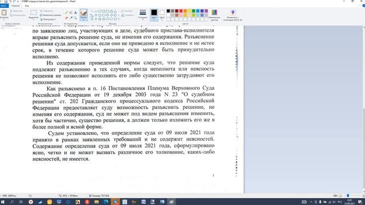This screenshot has width=365, height=205.
Task: Click the Paint application taskbar icon
Action: 171,202
